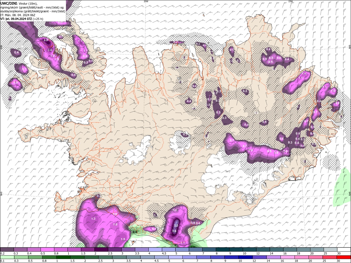Pick the darkest green lower swatch between 1 and 1.5
This screenshot has width=351, height=263.
[63, 257]
